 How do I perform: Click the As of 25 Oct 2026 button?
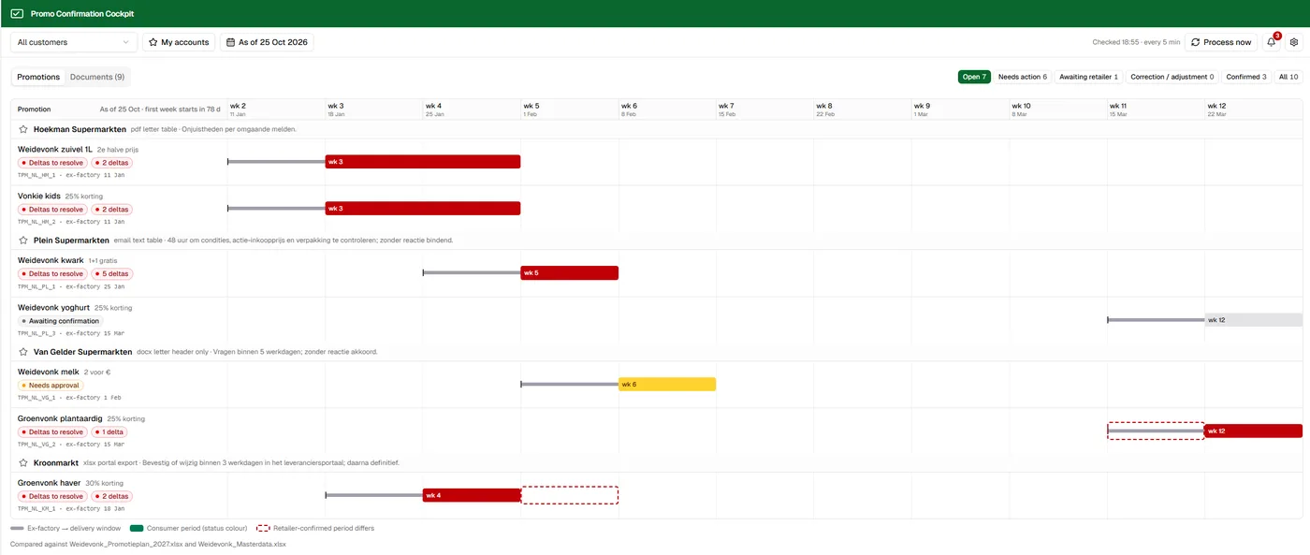(267, 42)
